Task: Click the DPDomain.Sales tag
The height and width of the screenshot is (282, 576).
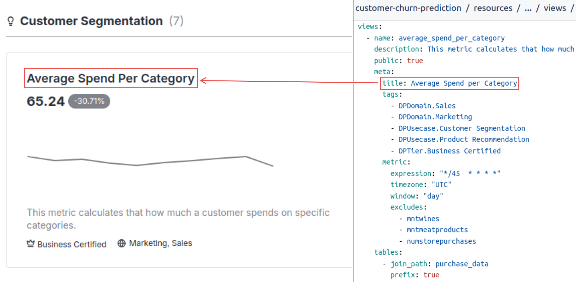Action: point(427,106)
